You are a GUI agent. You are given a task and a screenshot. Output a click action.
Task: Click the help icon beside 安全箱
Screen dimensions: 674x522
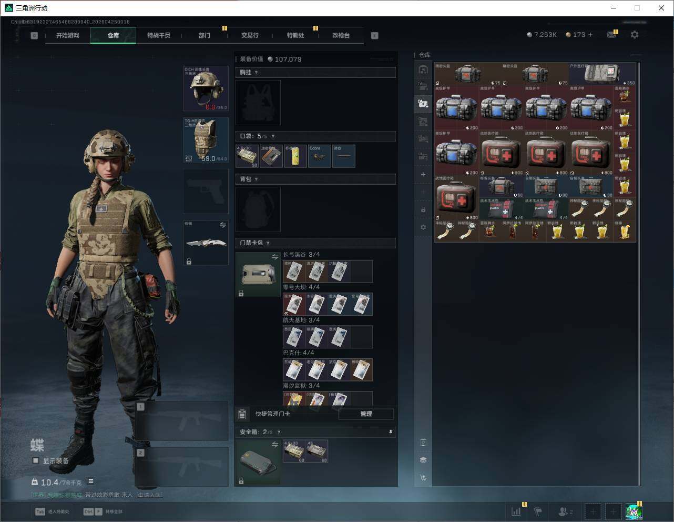click(x=279, y=432)
